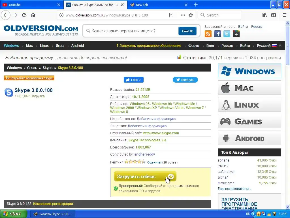Click Загрузить программное обеспечение link
Viewport: 290px width, 218px height.
(x=149, y=46)
